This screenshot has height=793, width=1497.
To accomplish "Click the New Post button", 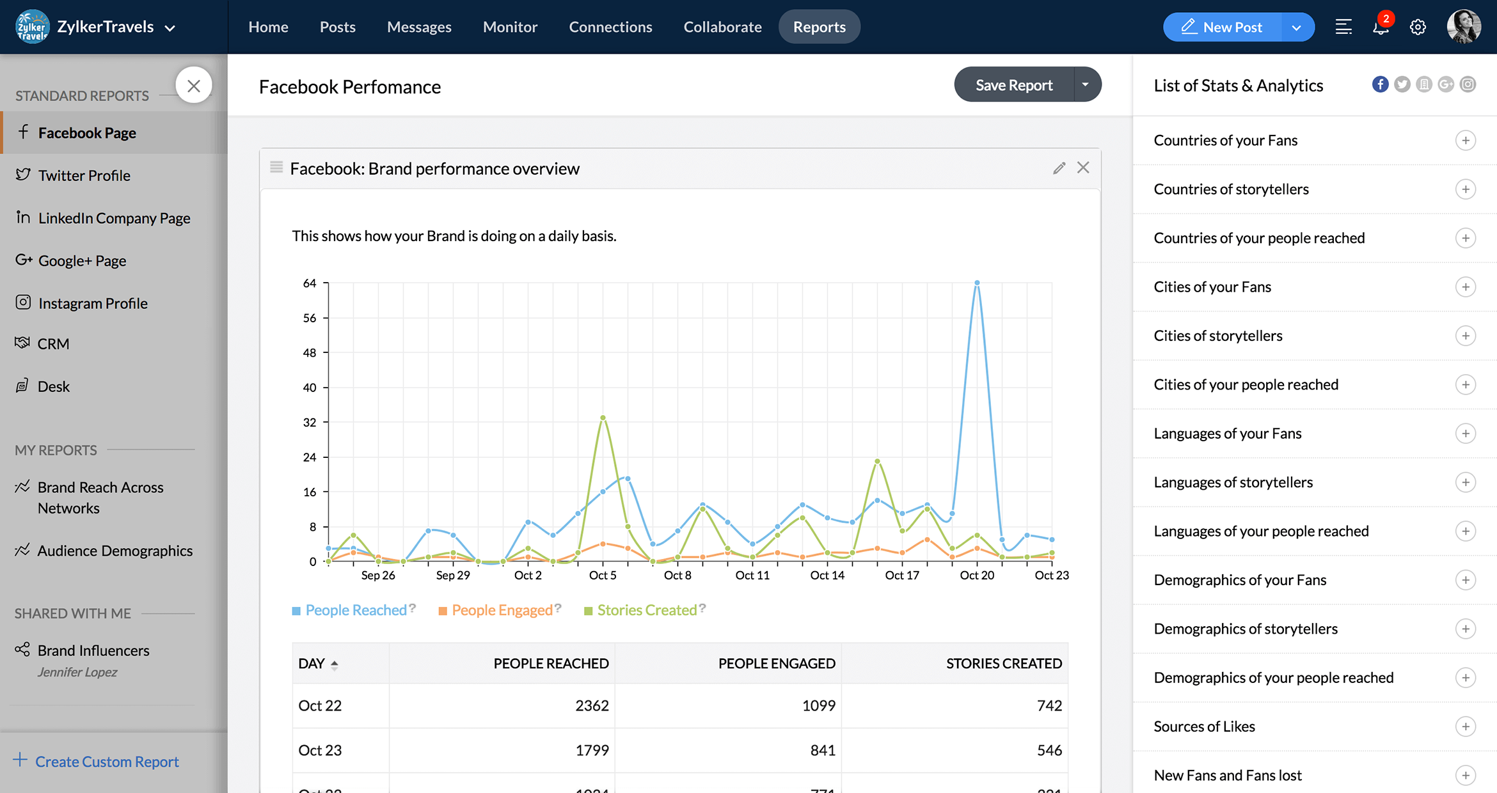I will point(1222,27).
